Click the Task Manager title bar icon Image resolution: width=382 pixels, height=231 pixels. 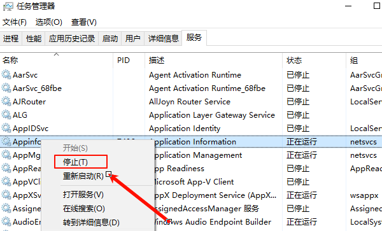pos(8,6)
